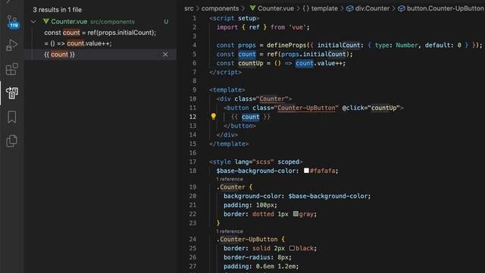The height and width of the screenshot is (273, 485).
Task: Dismiss the '{{ count }}' reference result
Action: pyautogui.click(x=165, y=55)
